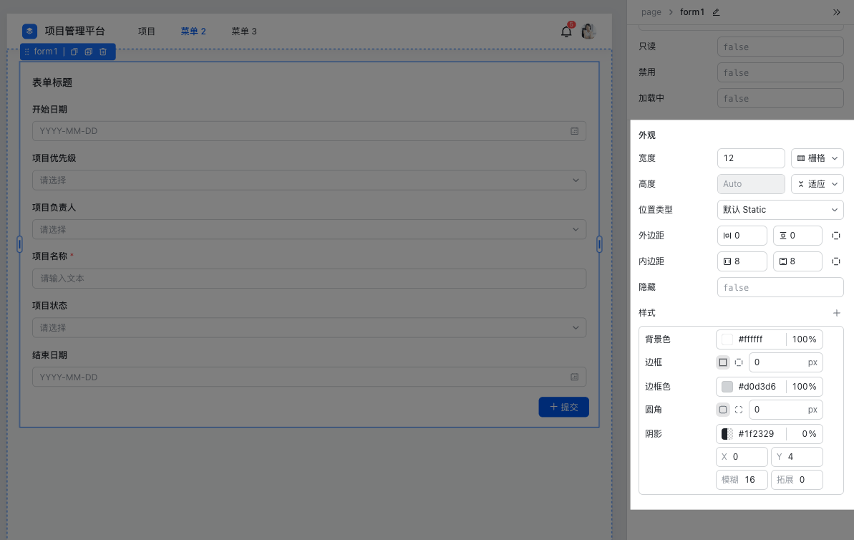This screenshot has height=540, width=854.
Task: Click the 背景色 opacity 100% field
Action: point(804,339)
